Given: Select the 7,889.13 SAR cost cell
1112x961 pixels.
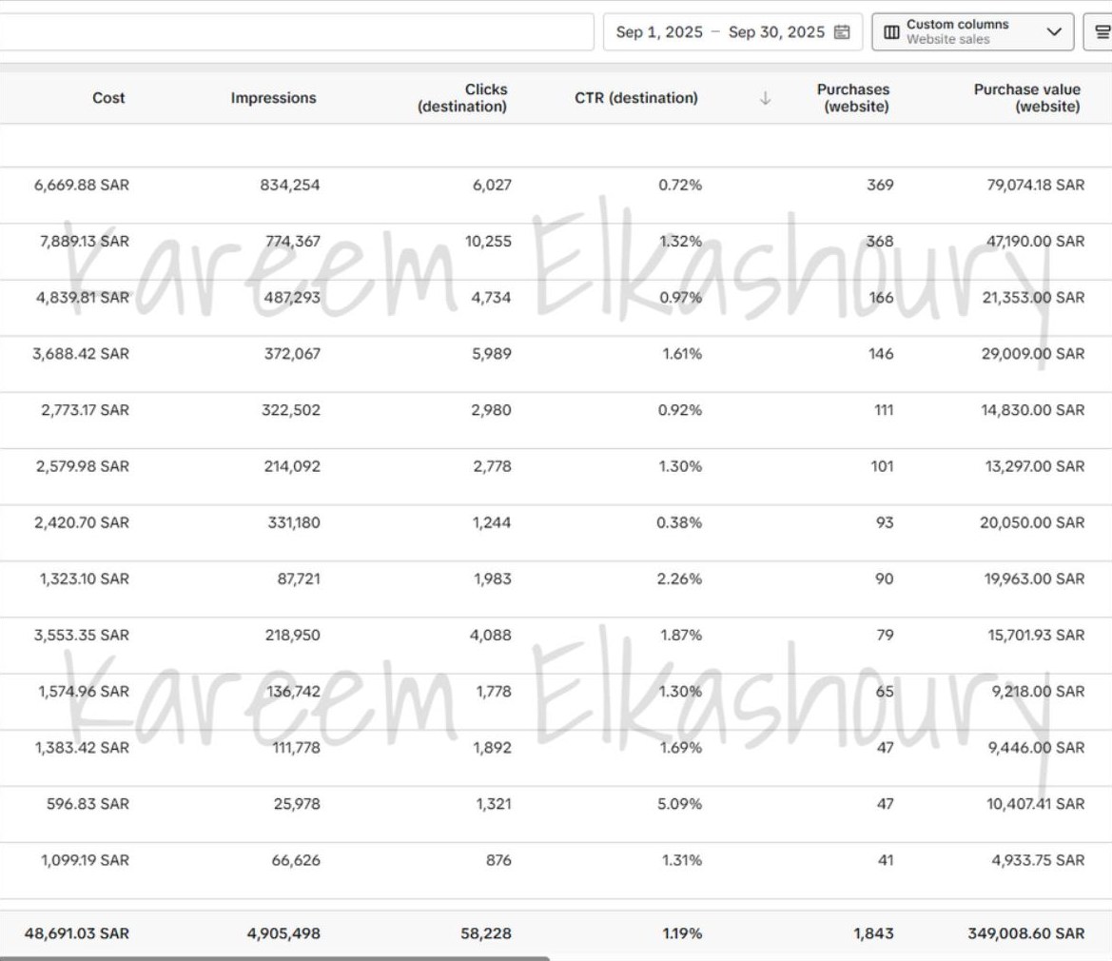Looking at the screenshot, I should click(x=85, y=241).
